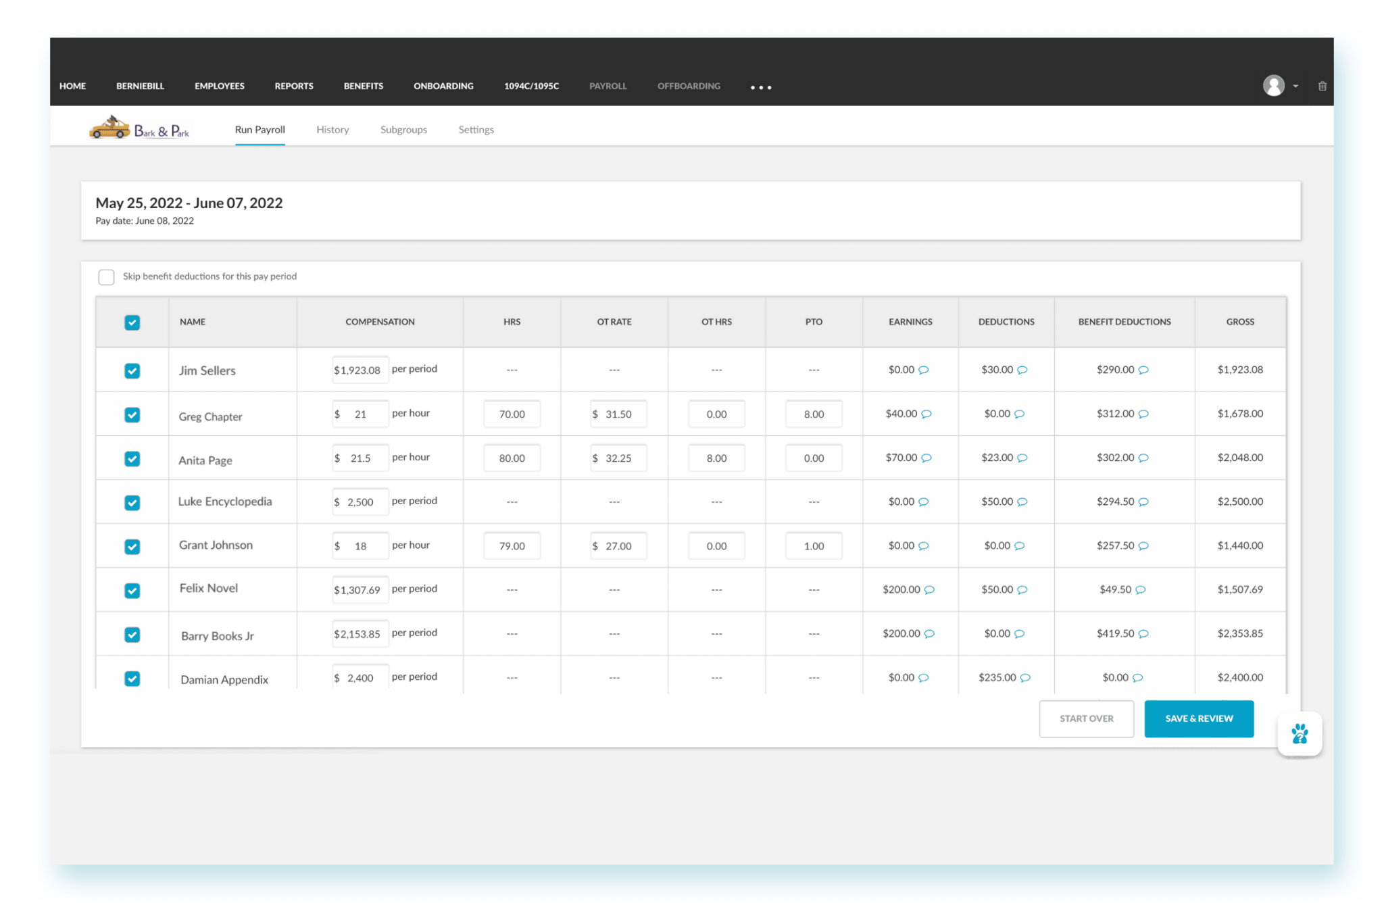
Task: Open the three-dots more navigation menu
Action: (x=761, y=87)
